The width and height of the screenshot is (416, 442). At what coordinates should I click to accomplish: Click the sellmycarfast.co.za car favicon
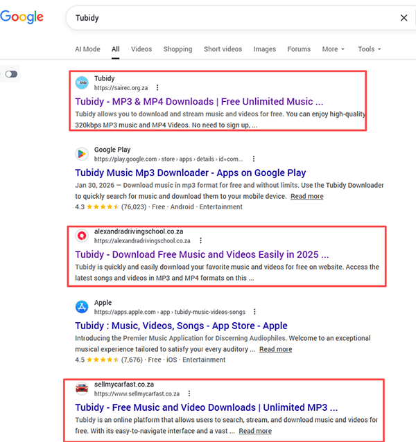pos(82,389)
